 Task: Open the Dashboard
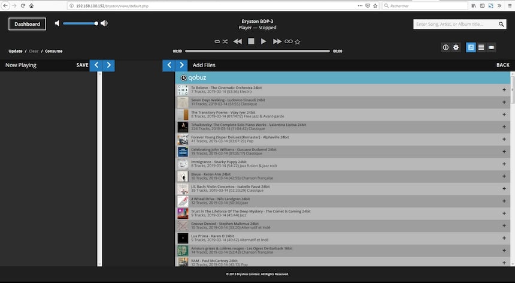pos(28,24)
